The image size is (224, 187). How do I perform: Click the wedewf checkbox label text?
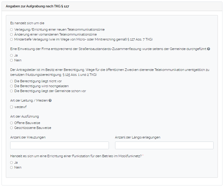21,107
